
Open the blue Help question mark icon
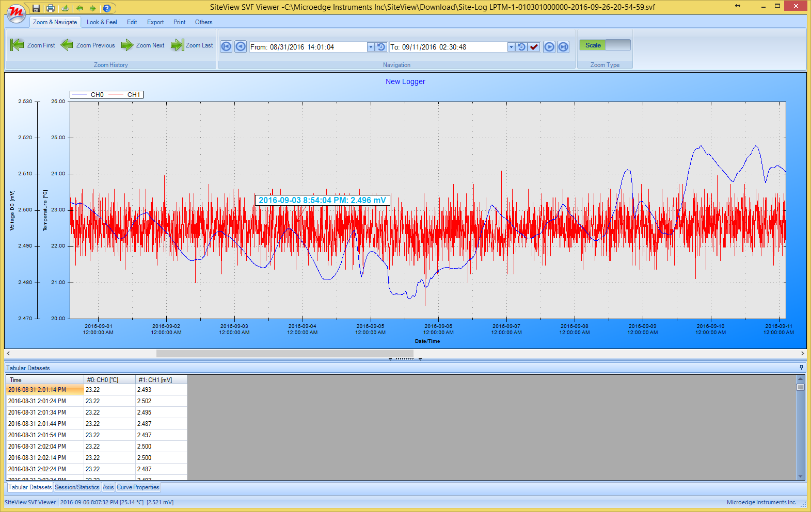107,8
